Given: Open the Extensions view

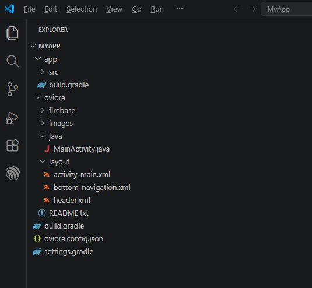Looking at the screenshot, I should (x=12, y=145).
